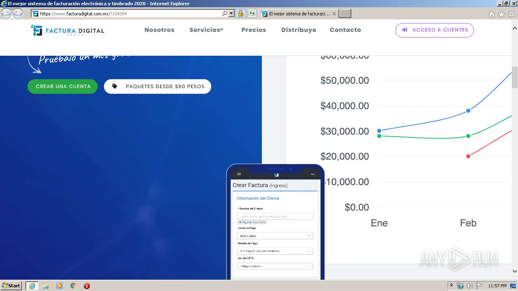Click the vertical scrollbar thumb
518x291 pixels.
(515, 77)
